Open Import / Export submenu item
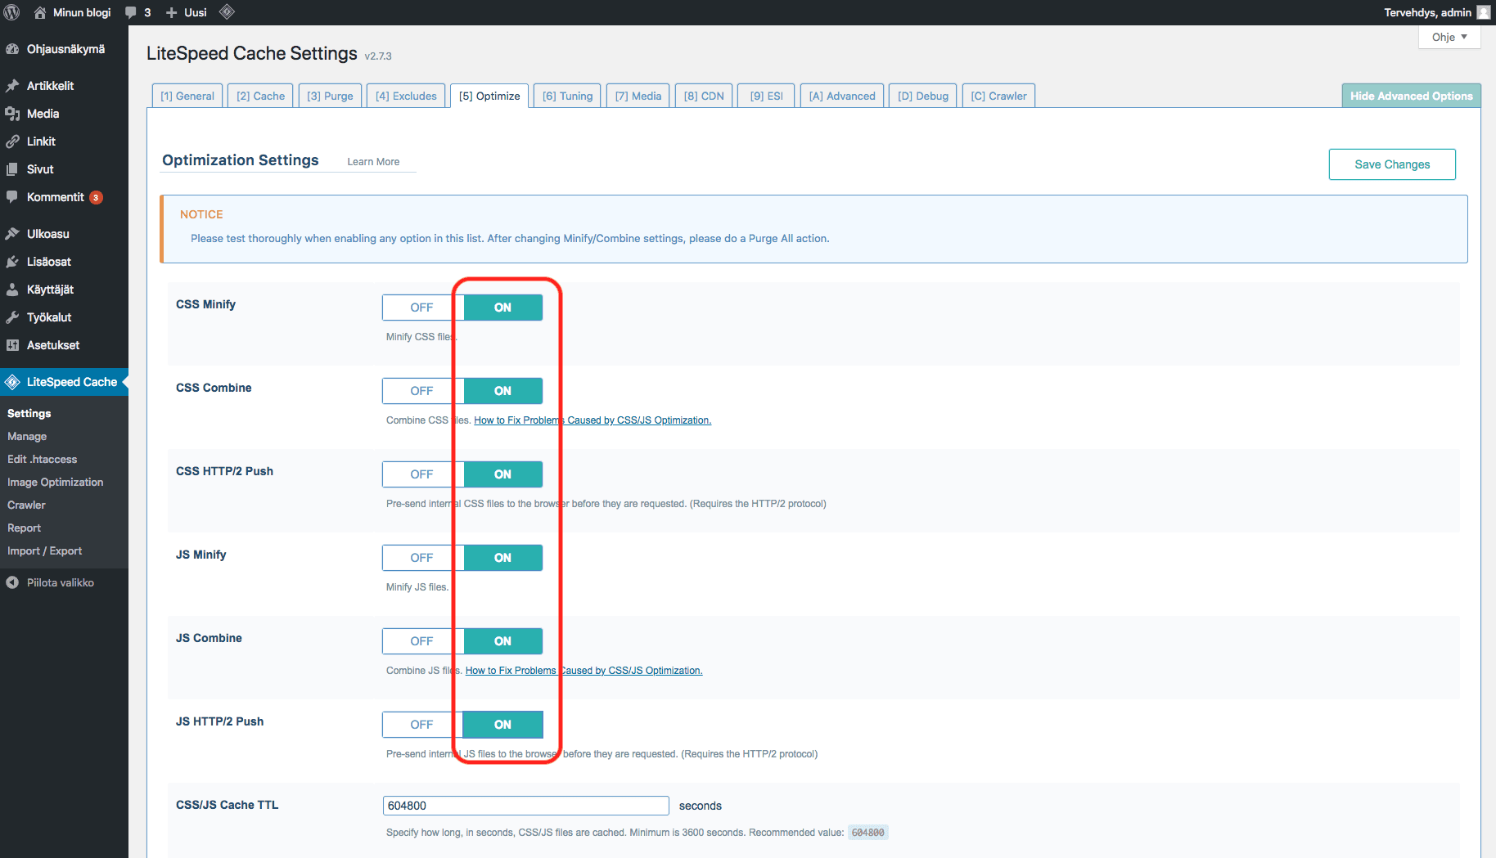The width and height of the screenshot is (1496, 858). point(44,551)
